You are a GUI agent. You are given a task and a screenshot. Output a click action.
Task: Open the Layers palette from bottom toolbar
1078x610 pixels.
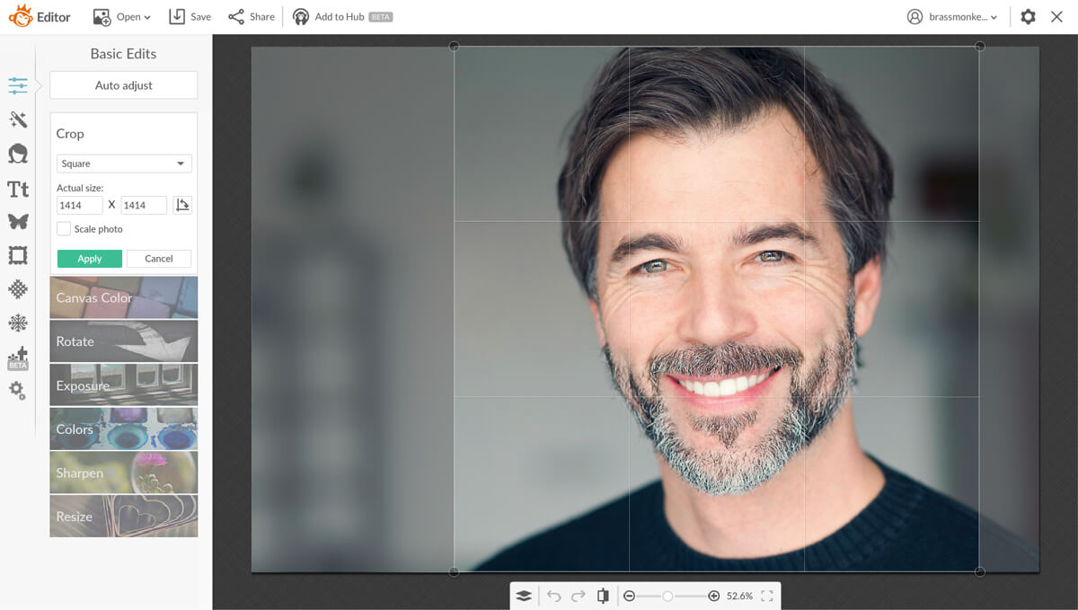click(524, 595)
